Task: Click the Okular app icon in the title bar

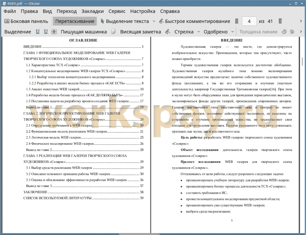Action: pos(4,3)
